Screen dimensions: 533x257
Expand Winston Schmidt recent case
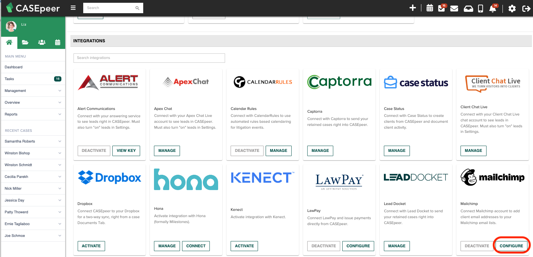(33, 165)
